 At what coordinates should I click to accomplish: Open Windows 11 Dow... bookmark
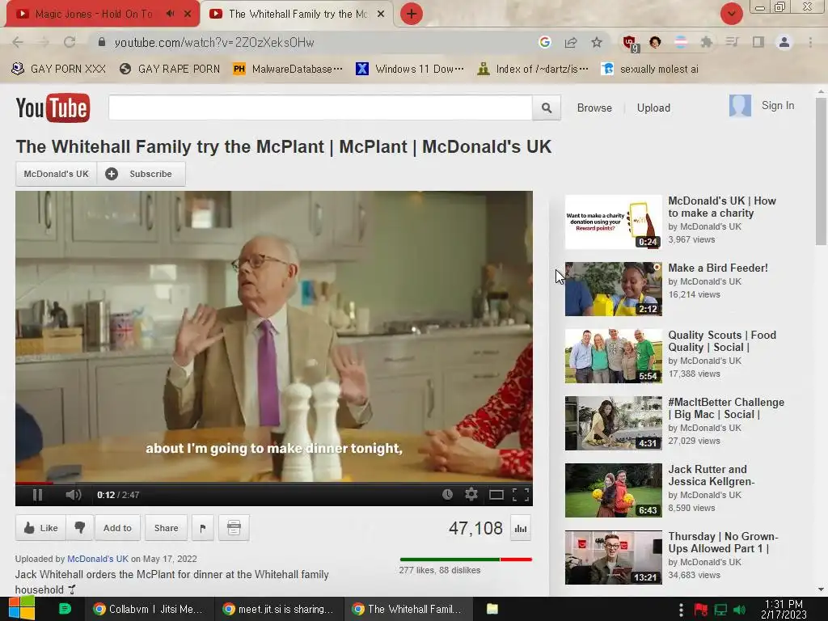410,70
